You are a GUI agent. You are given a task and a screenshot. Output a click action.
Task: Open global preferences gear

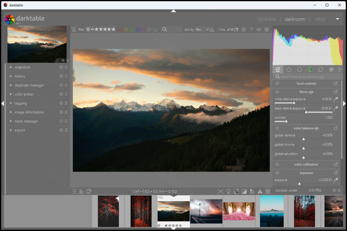[267, 29]
